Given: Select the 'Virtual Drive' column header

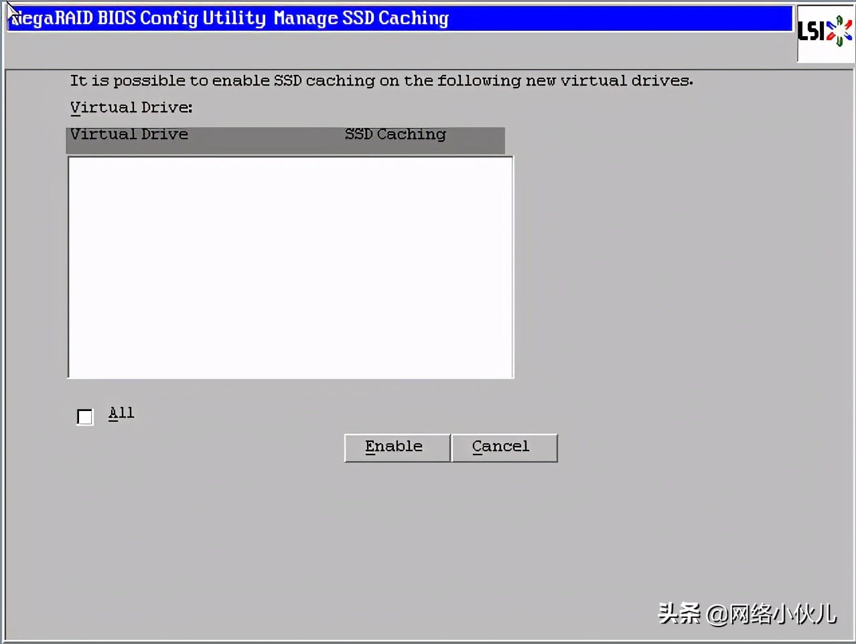Looking at the screenshot, I should coord(129,135).
